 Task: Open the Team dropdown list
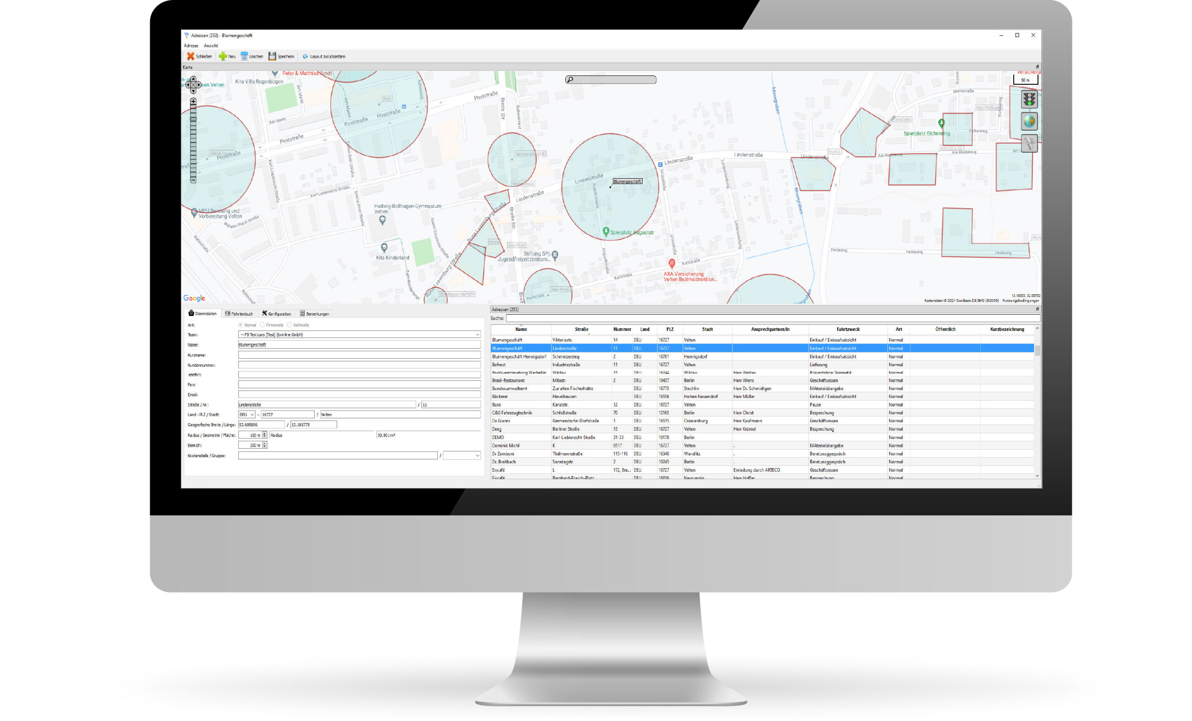pos(477,335)
